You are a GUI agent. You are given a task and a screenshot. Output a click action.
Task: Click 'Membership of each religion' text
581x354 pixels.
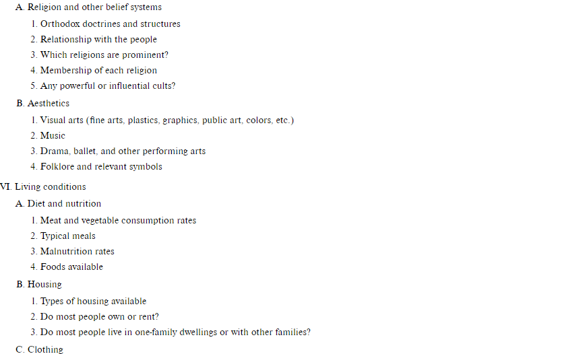click(x=98, y=71)
